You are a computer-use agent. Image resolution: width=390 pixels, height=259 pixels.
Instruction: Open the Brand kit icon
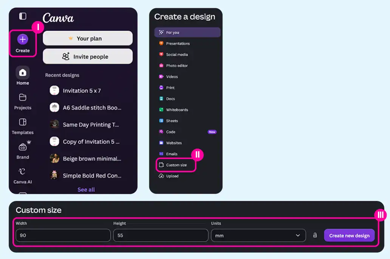point(23,147)
